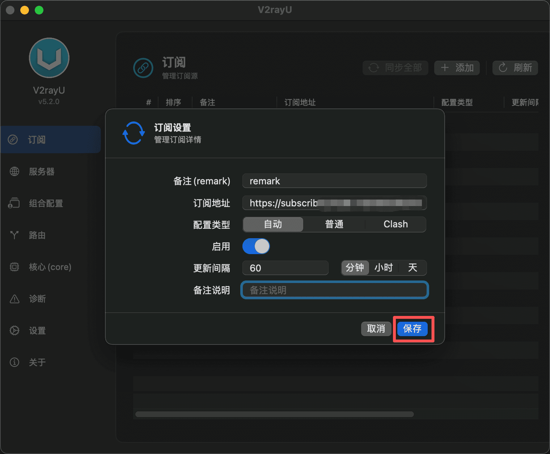Screen dimensions: 550x454
Task: Click the v5.2.0 version label
Action: 49,102
